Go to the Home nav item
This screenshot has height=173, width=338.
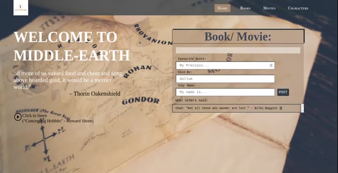point(222,8)
